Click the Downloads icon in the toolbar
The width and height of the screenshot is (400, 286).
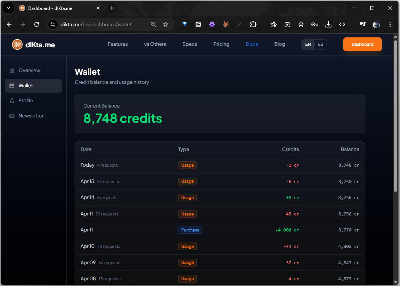coord(328,24)
